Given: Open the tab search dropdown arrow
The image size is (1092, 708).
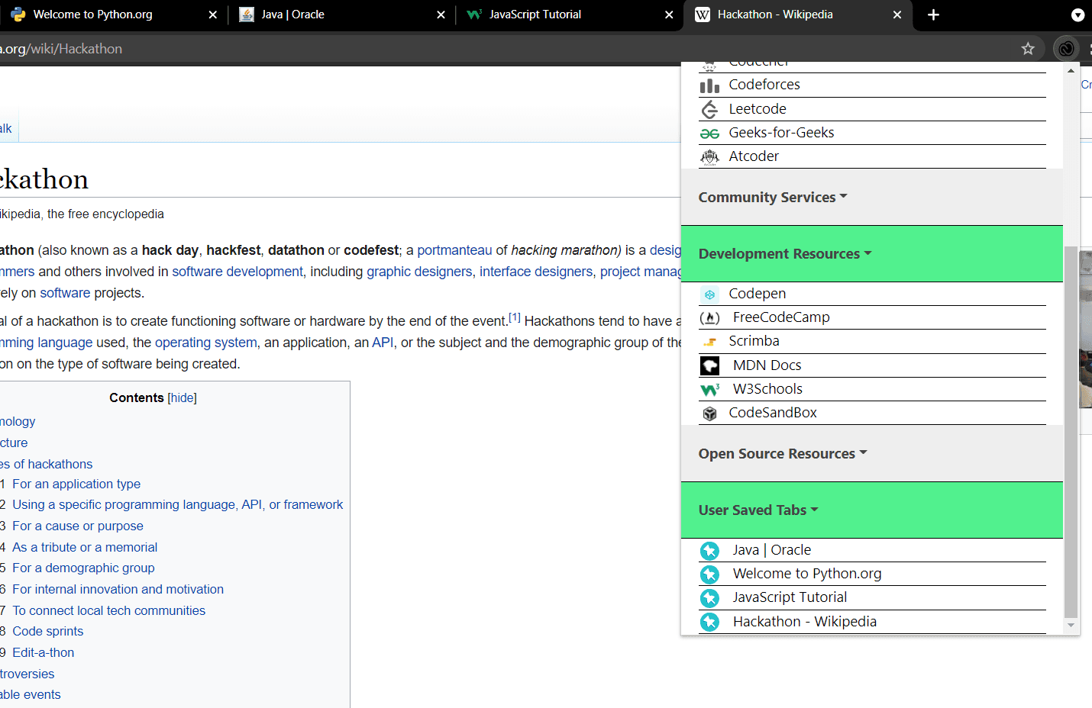Looking at the screenshot, I should point(1077,14).
